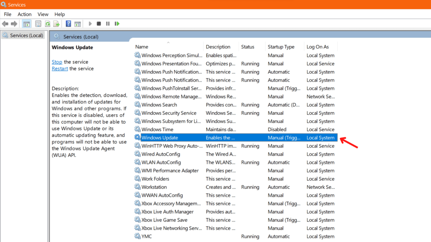This screenshot has width=431, height=242.
Task: Click the Services icon in title bar
Action: pyautogui.click(x=3, y=5)
